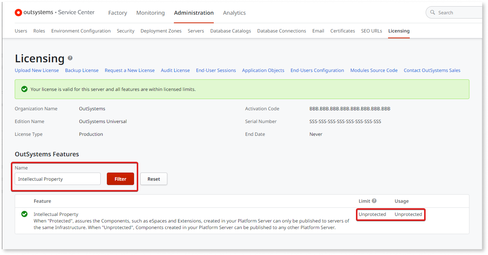Click the search magnifier icon
Screen dimensions: 488x255
[432, 12]
